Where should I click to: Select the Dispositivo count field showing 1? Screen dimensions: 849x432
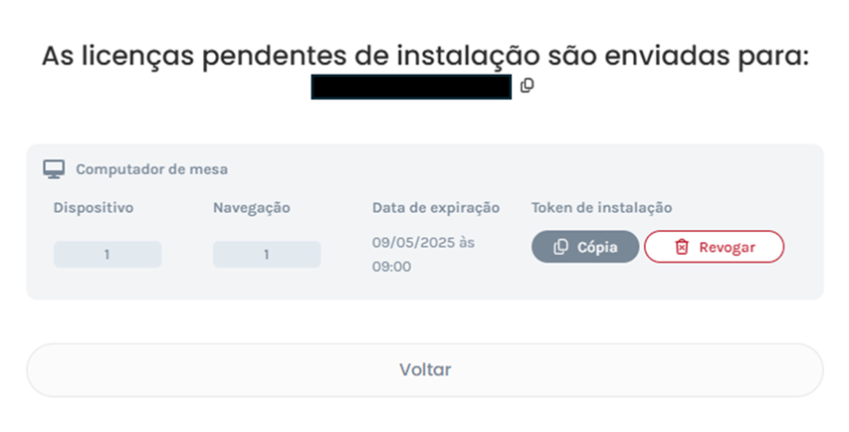(x=107, y=255)
